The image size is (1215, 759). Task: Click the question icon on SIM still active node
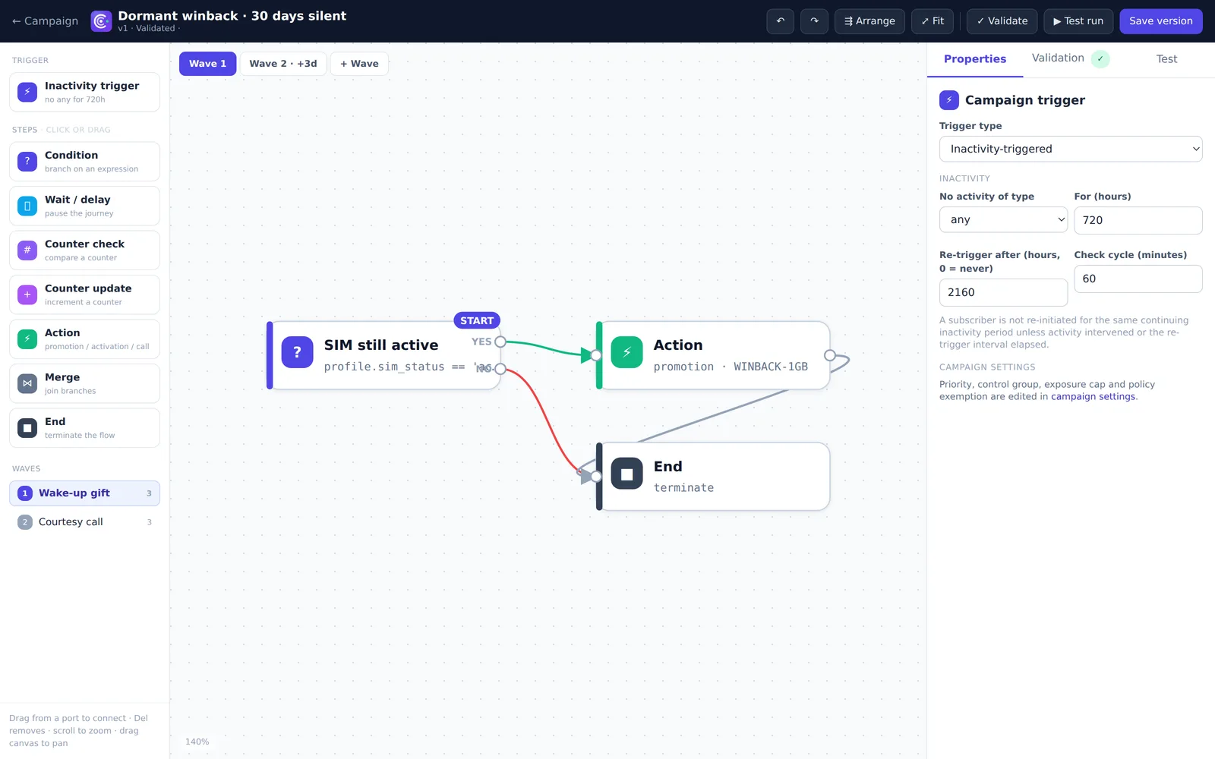(x=297, y=352)
